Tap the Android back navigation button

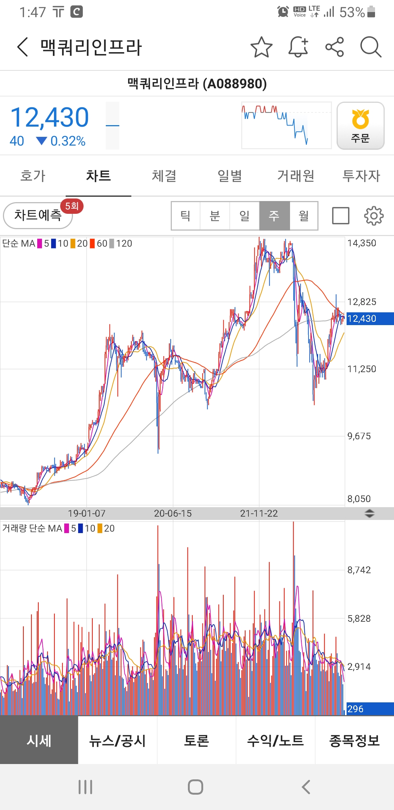306,787
